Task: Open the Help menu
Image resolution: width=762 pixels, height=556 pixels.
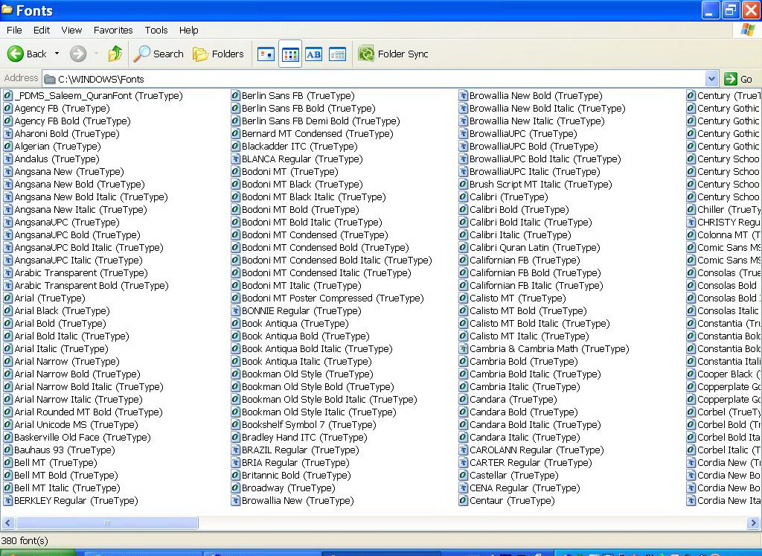Action: (188, 30)
